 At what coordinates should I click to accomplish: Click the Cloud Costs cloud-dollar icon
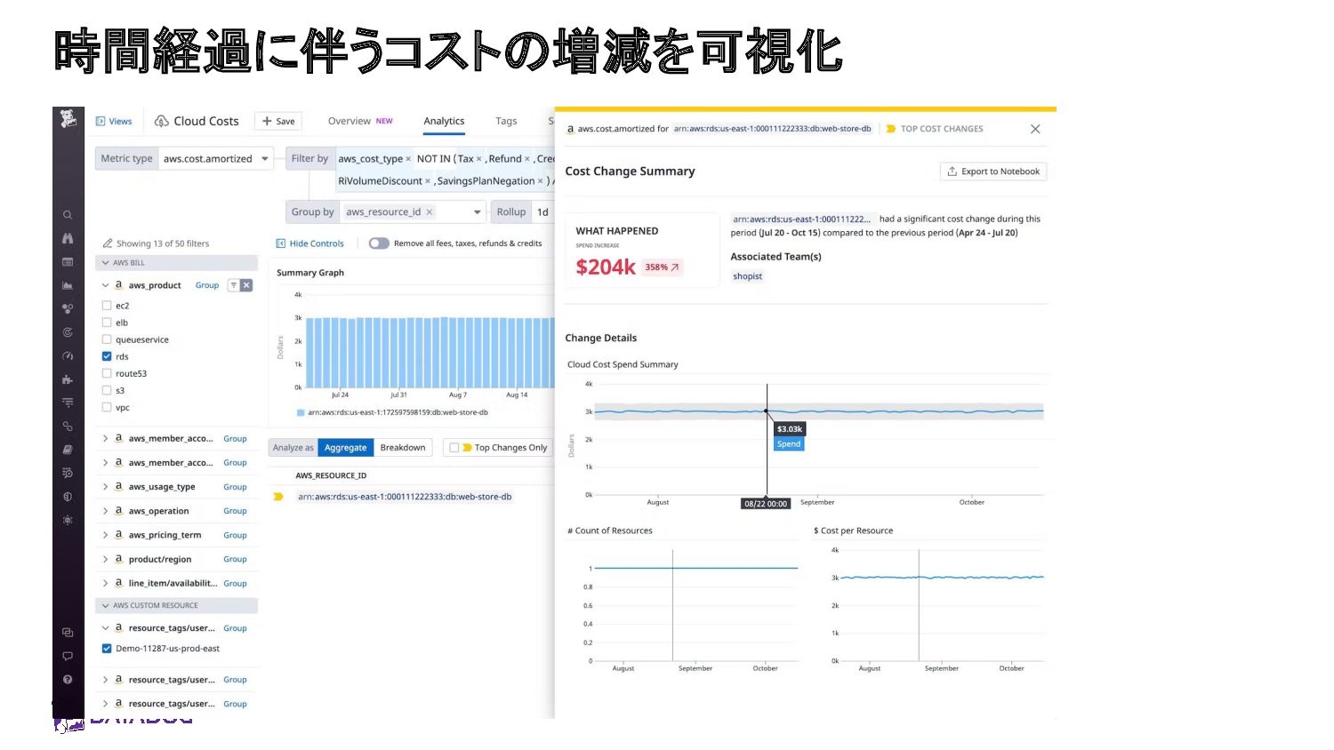pyautogui.click(x=162, y=121)
